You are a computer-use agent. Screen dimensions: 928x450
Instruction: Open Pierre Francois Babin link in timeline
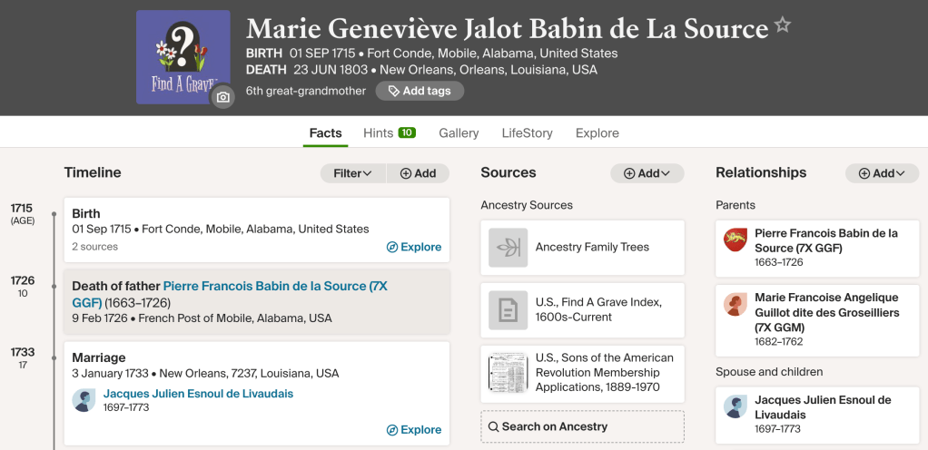coord(275,286)
